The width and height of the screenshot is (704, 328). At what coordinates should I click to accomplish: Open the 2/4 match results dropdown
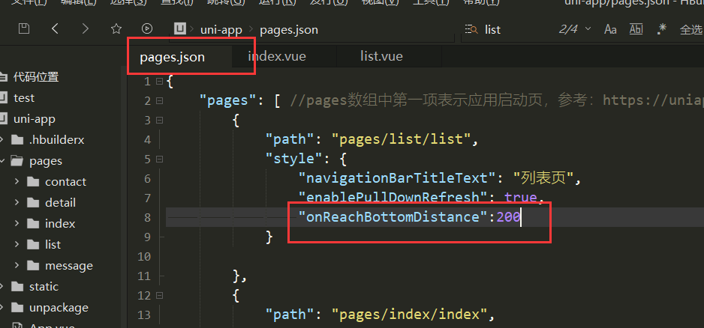(575, 29)
